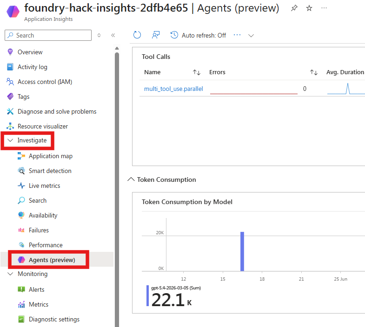Open the multi_tool_use.parallel link
The image size is (365, 327).
point(173,89)
